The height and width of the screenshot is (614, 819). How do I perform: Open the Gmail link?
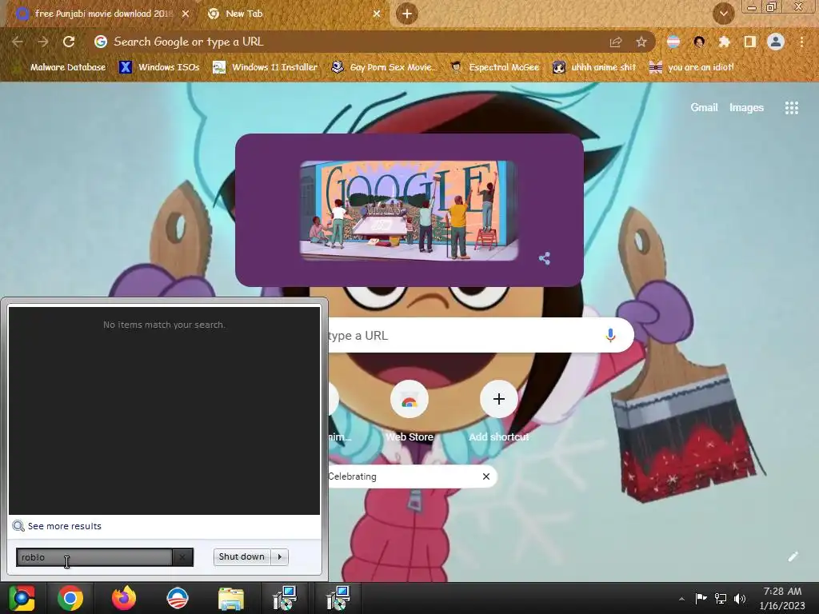tap(704, 108)
